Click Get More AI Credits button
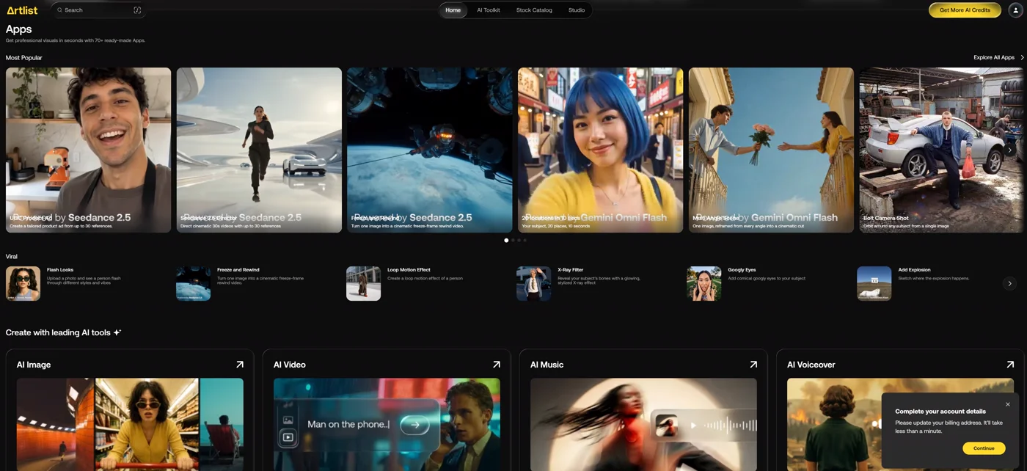Image resolution: width=1027 pixels, height=471 pixels. (x=965, y=10)
